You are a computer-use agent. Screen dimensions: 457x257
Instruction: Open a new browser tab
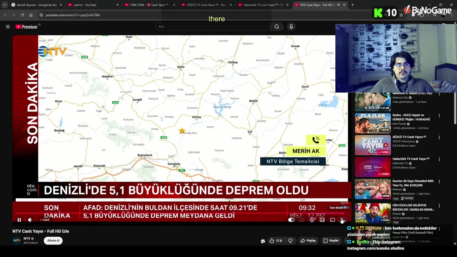click(353, 5)
